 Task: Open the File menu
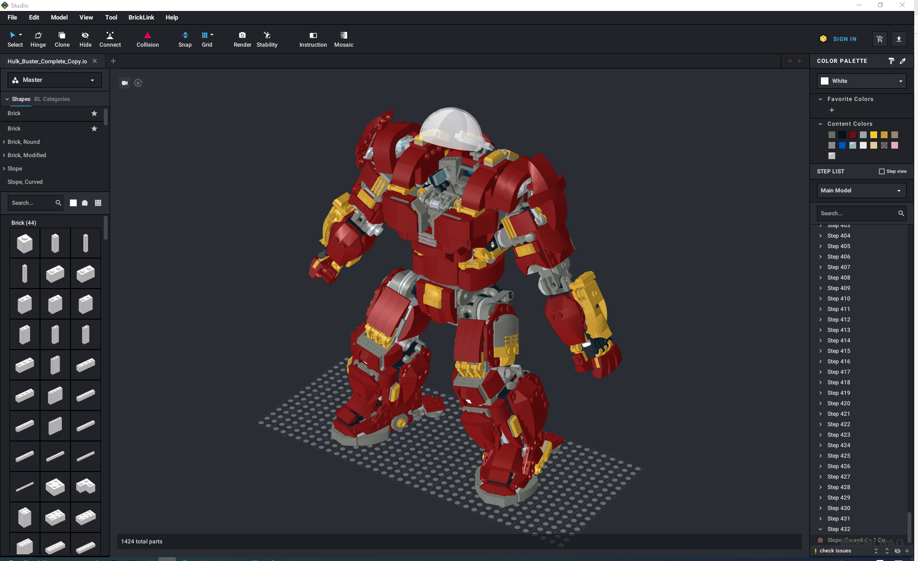(x=12, y=18)
